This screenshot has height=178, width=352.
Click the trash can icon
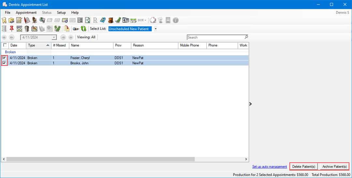(x=27, y=29)
